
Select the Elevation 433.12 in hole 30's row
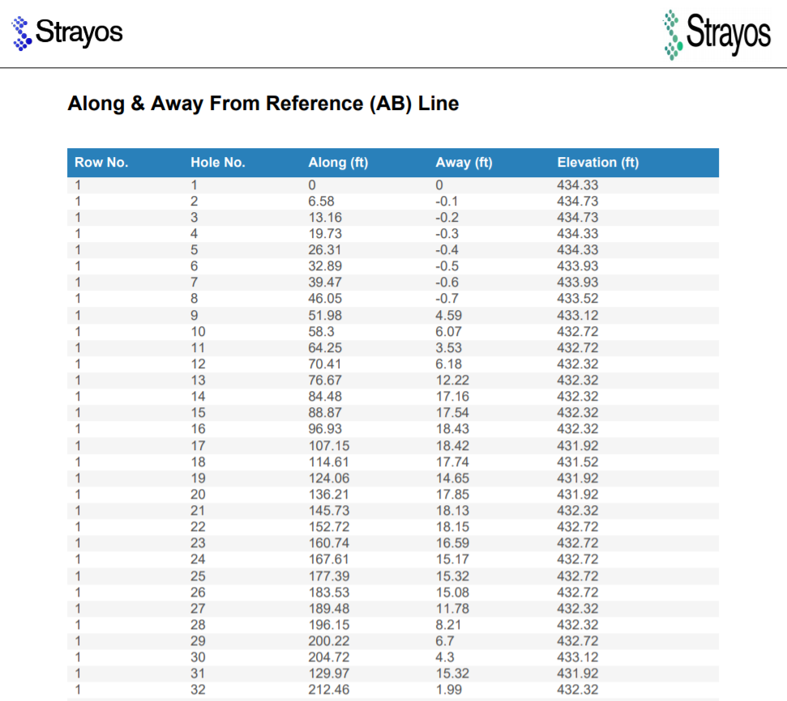tap(578, 657)
